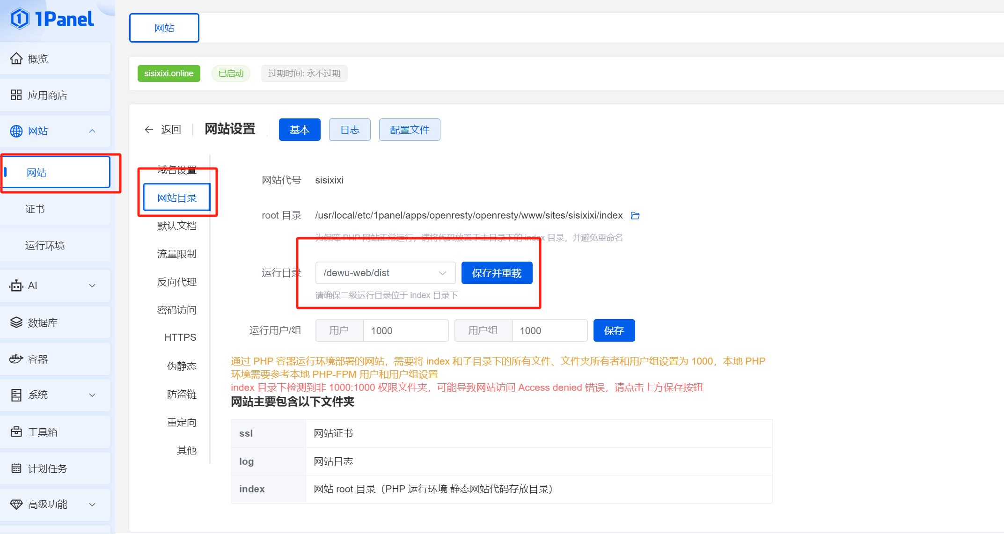Viewport: 1004px width, 534px height.
Task: Open the folder browser beside root 目录 path
Action: pos(635,215)
